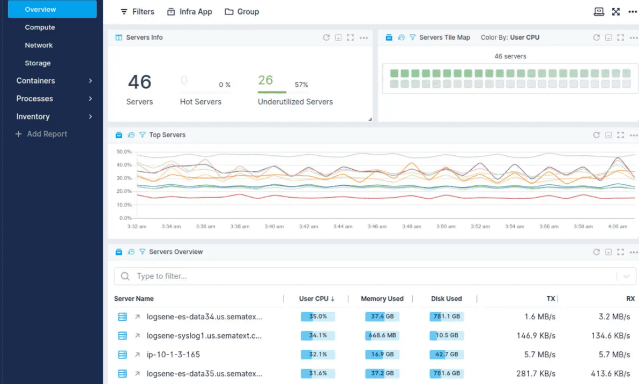Image resolution: width=639 pixels, height=384 pixels.
Task: Refresh the Top Servers chart
Action: pyautogui.click(x=596, y=135)
